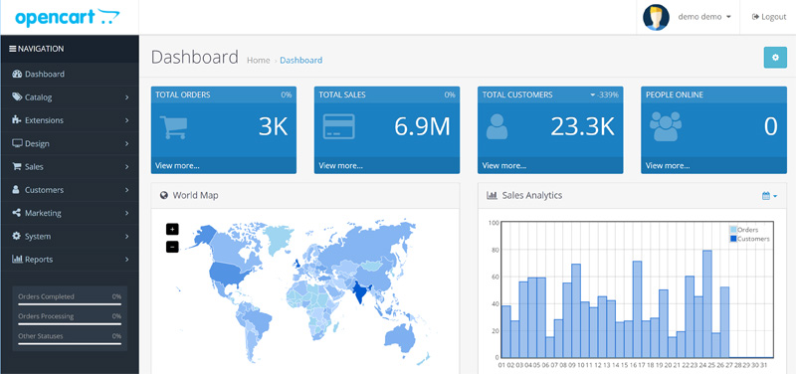Click the shopping cart icon in Total Orders
Screen dimensions: 796x374
173,127
